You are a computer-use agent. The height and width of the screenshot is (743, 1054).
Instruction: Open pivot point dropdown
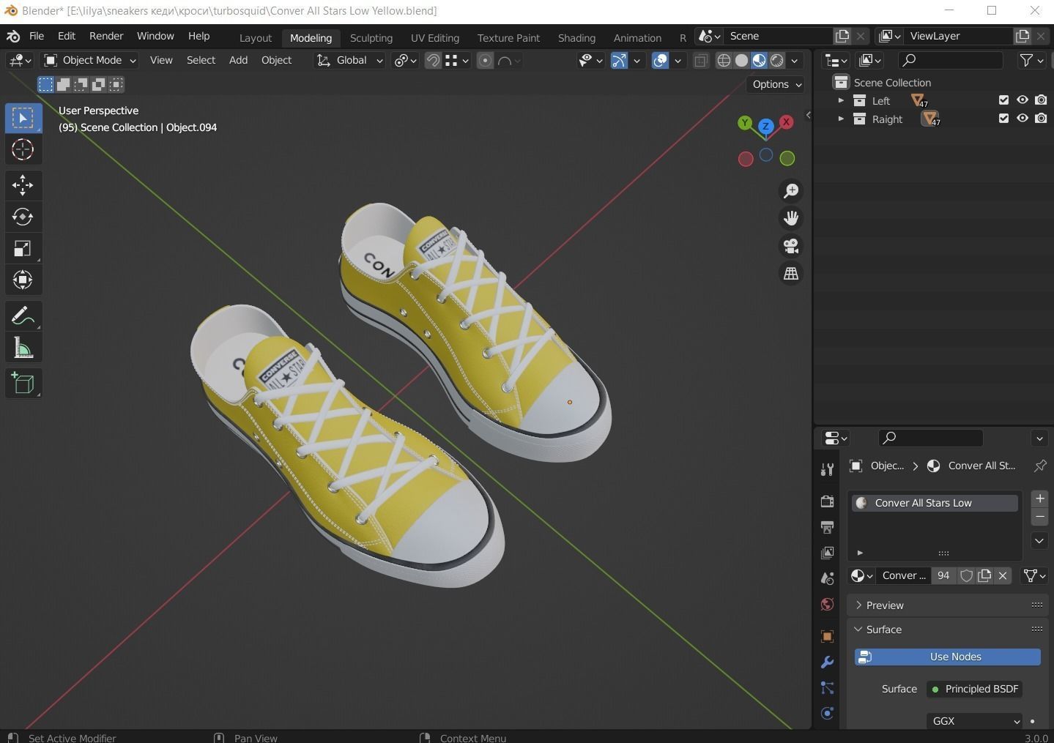click(x=405, y=61)
